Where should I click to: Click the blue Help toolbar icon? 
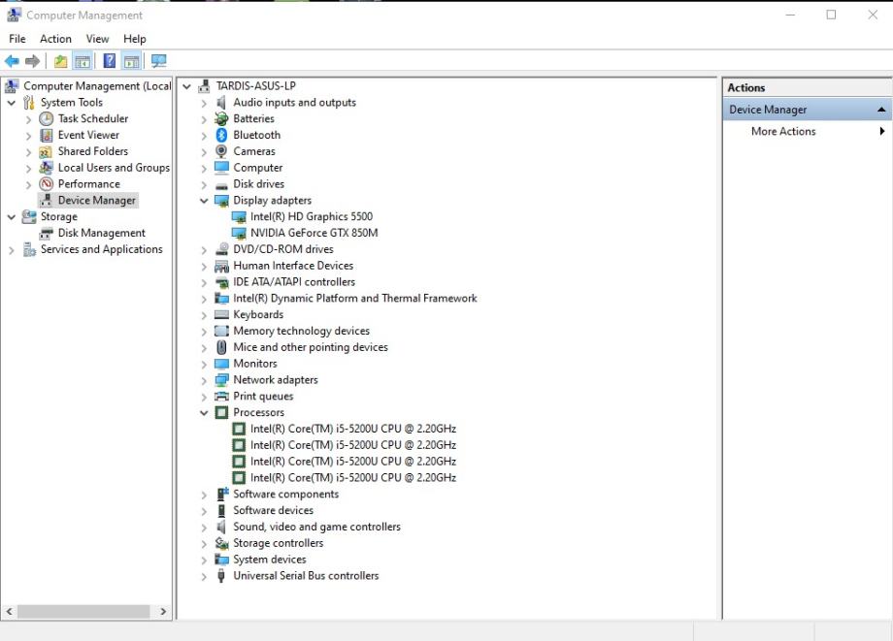tap(110, 61)
